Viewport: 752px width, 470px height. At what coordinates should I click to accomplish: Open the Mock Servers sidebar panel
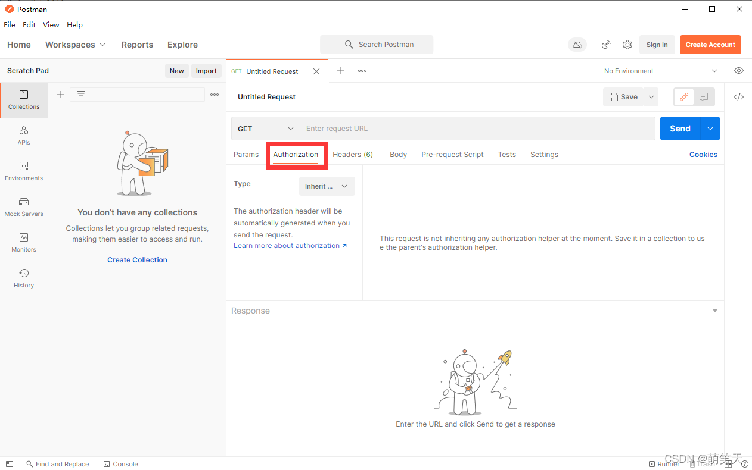(x=24, y=207)
